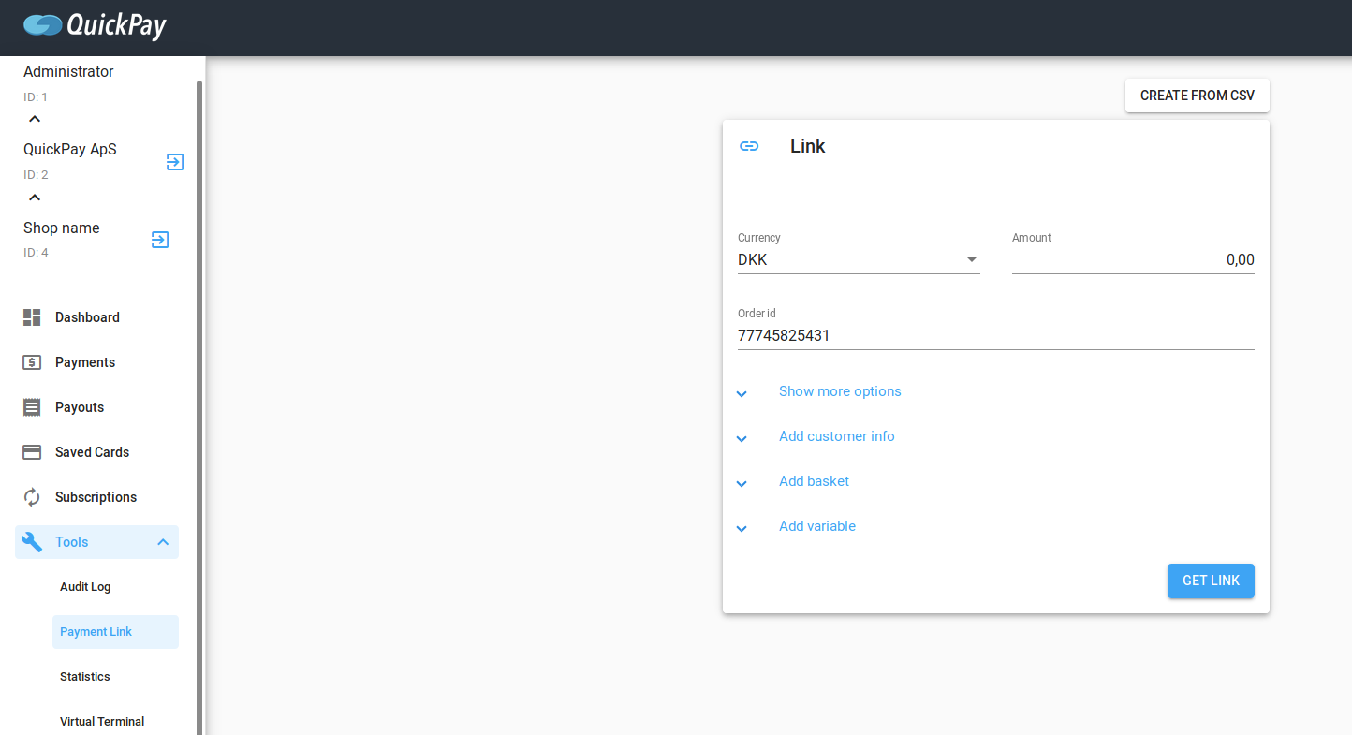Click the Shop name account text
The height and width of the screenshot is (735, 1352).
click(61, 228)
